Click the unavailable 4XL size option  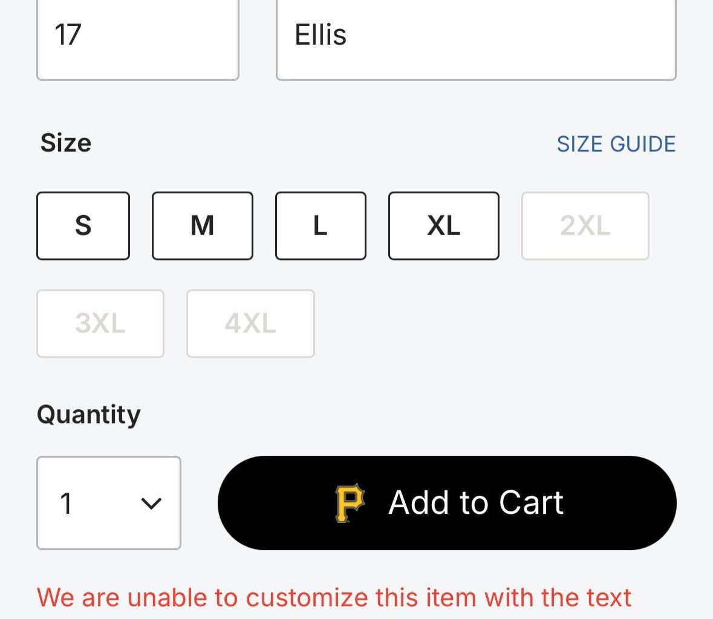coord(250,323)
